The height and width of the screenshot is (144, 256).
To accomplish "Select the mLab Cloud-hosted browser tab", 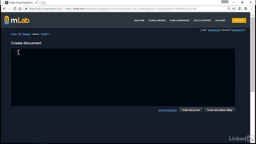I will coord(21,3).
